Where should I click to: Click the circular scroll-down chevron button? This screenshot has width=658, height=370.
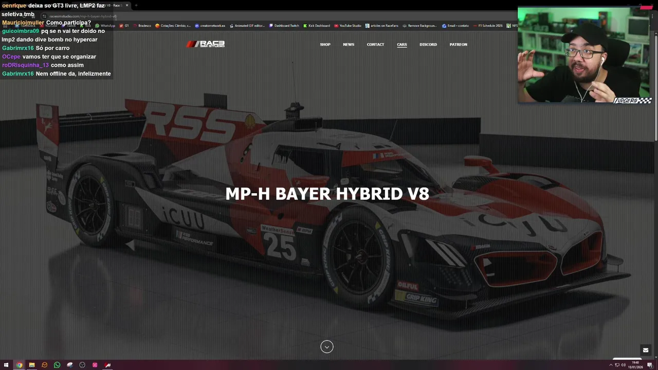tap(327, 347)
